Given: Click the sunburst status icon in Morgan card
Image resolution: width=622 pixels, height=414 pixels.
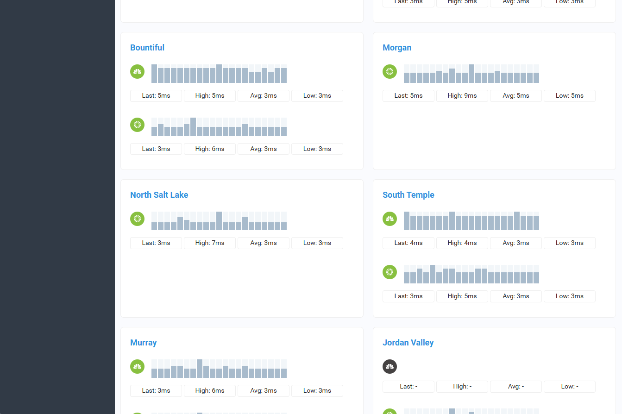Looking at the screenshot, I should 390,72.
